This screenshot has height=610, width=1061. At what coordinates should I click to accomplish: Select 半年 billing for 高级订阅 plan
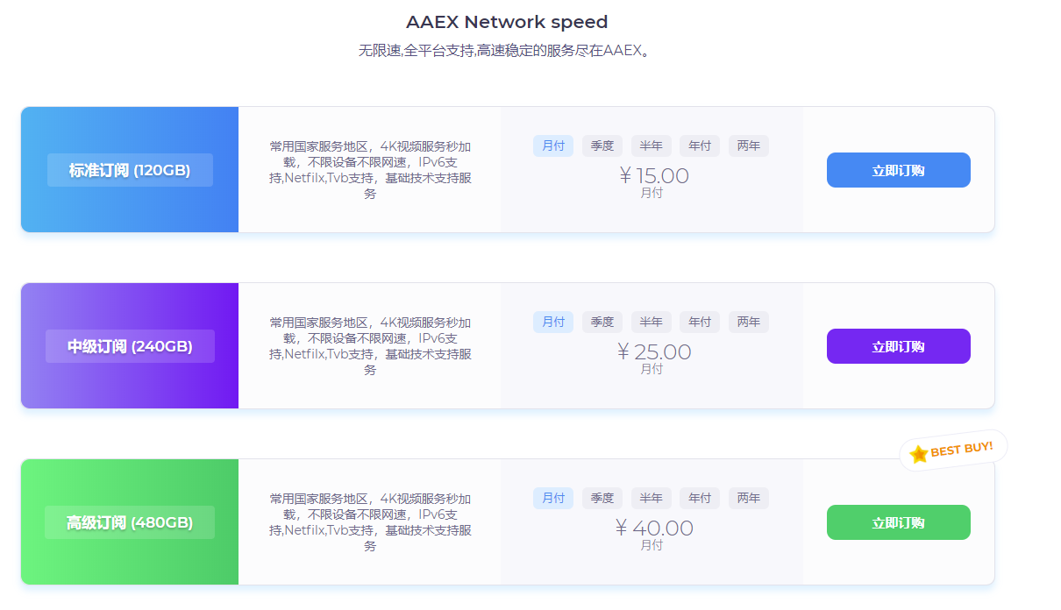point(651,498)
